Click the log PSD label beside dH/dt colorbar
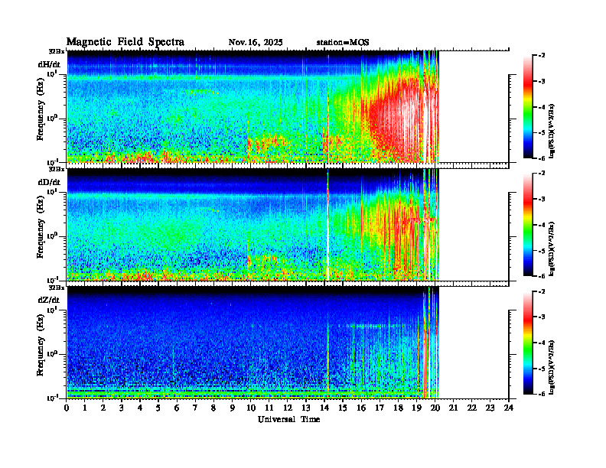Viewport: 606px width, 468px height. (552, 132)
